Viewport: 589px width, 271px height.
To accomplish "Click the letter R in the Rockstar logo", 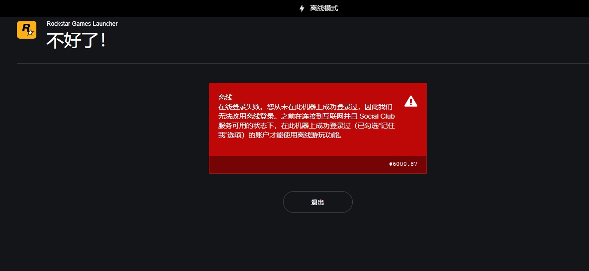I will point(25,28).
